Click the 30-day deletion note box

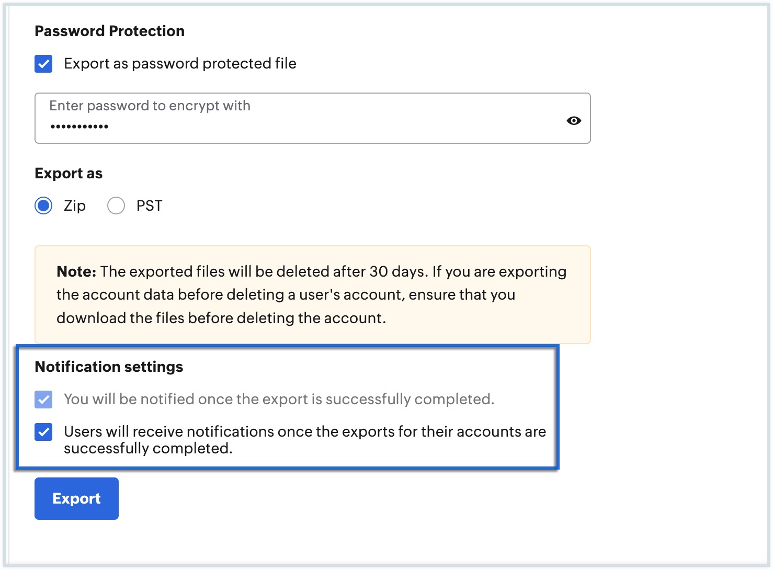click(x=312, y=294)
